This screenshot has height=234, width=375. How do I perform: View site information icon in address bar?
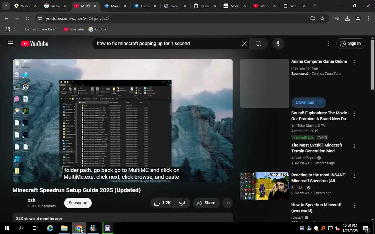pyautogui.click(x=40, y=18)
